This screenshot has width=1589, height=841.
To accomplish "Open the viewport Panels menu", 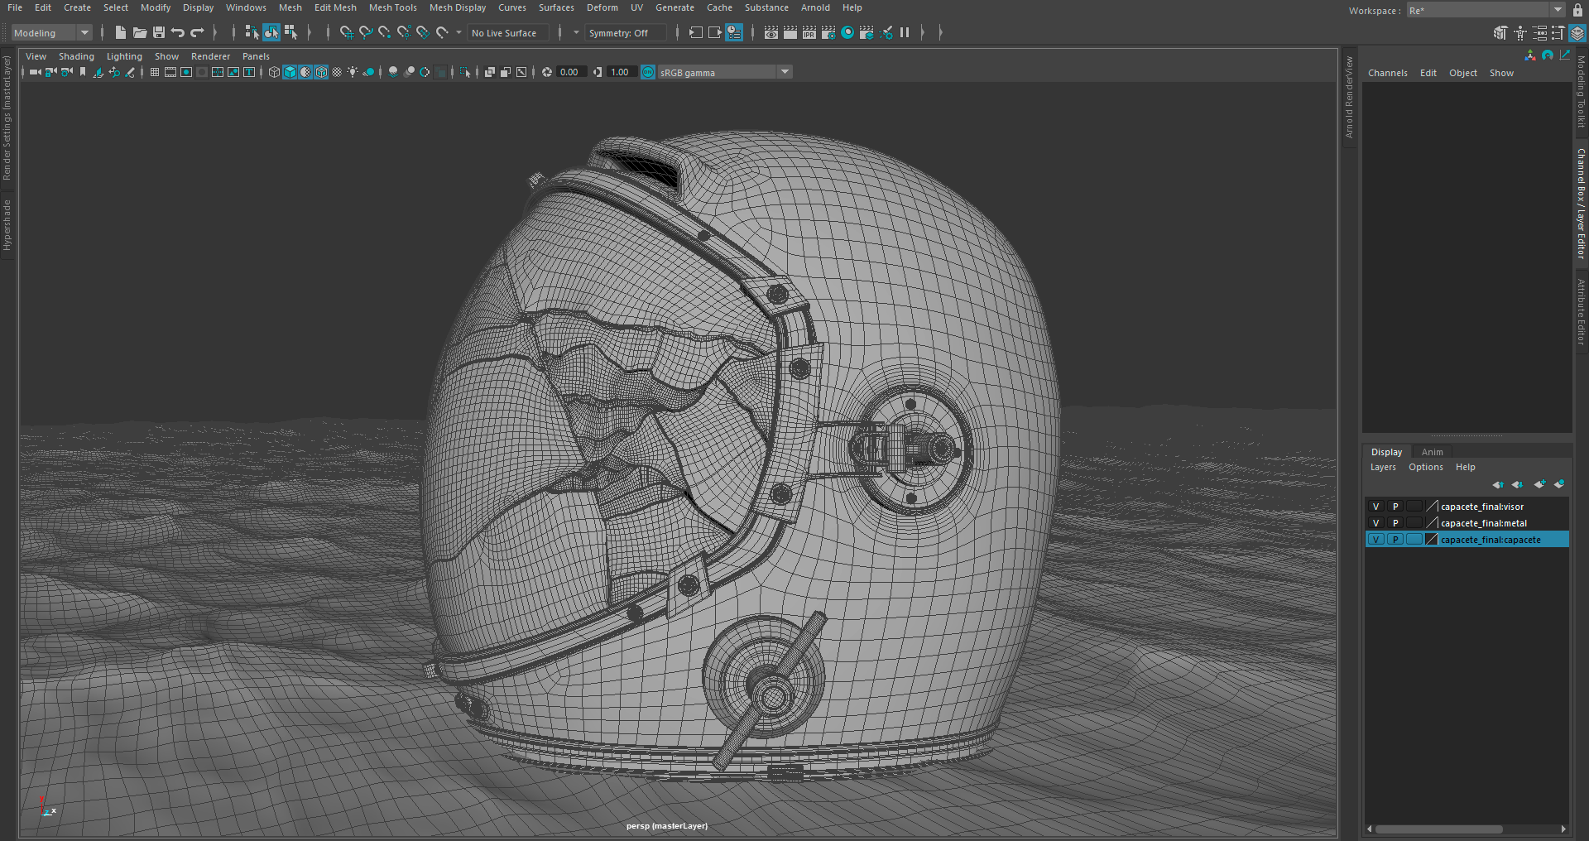I will pyautogui.click(x=256, y=56).
